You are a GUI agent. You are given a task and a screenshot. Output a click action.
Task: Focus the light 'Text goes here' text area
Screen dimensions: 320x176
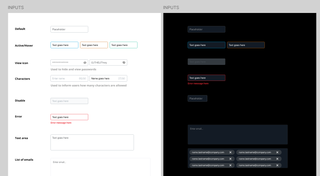92,143
